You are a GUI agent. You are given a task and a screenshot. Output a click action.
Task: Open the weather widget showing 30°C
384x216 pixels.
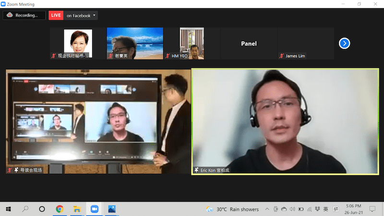(x=232, y=209)
